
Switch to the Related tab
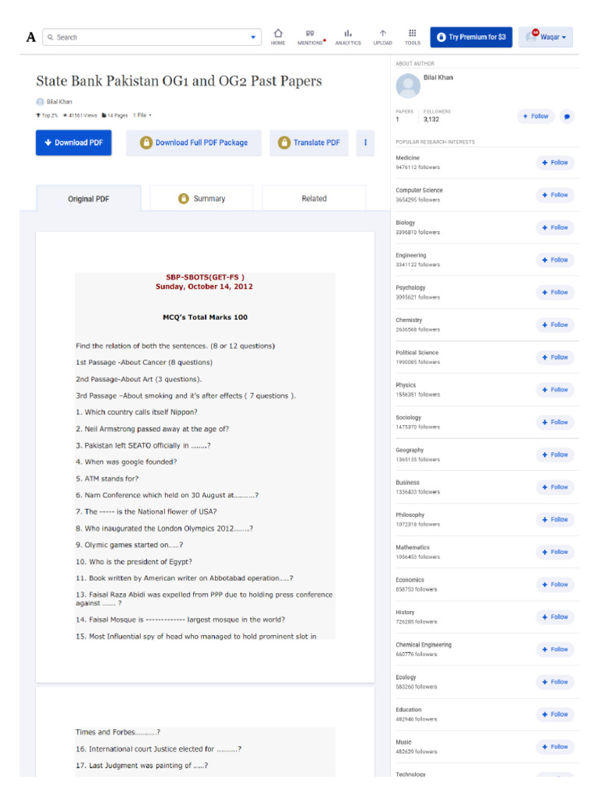click(314, 198)
